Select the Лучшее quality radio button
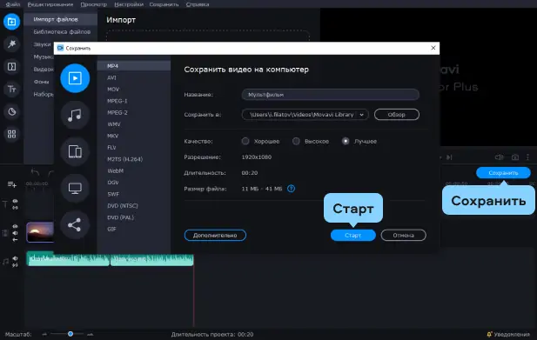The image size is (537, 340). pos(346,141)
